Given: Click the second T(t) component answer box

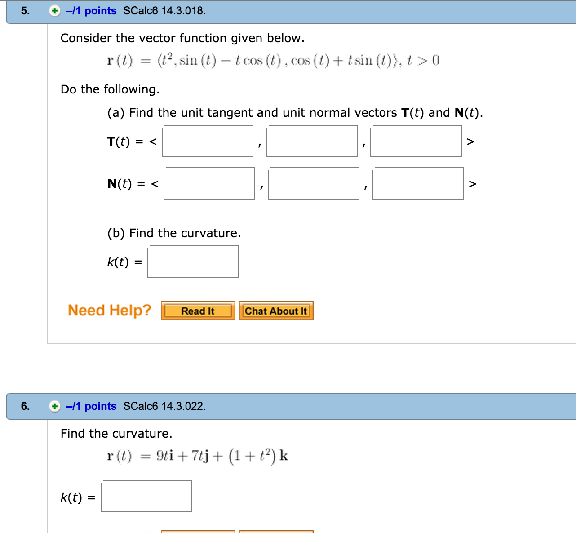Looking at the screenshot, I should pyautogui.click(x=311, y=141).
